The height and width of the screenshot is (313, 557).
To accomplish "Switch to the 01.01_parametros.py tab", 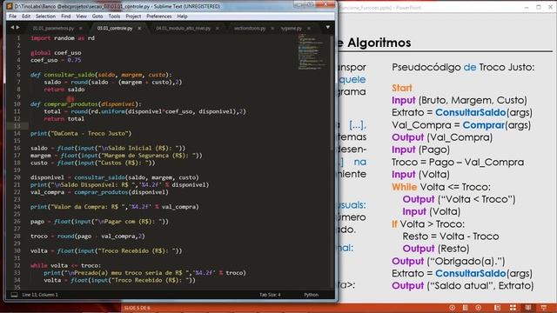I will pyautogui.click(x=53, y=28).
